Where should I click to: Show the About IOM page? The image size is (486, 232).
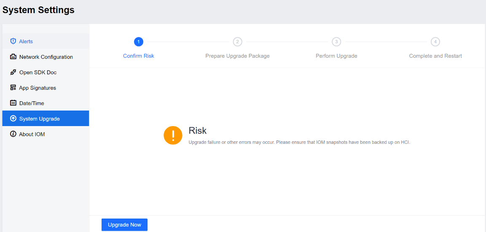(32, 134)
